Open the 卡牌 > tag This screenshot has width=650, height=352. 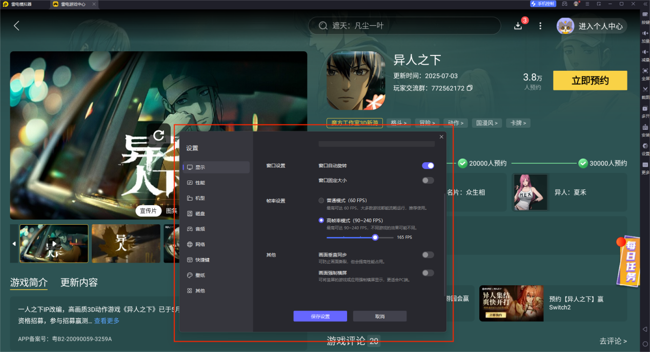point(518,123)
